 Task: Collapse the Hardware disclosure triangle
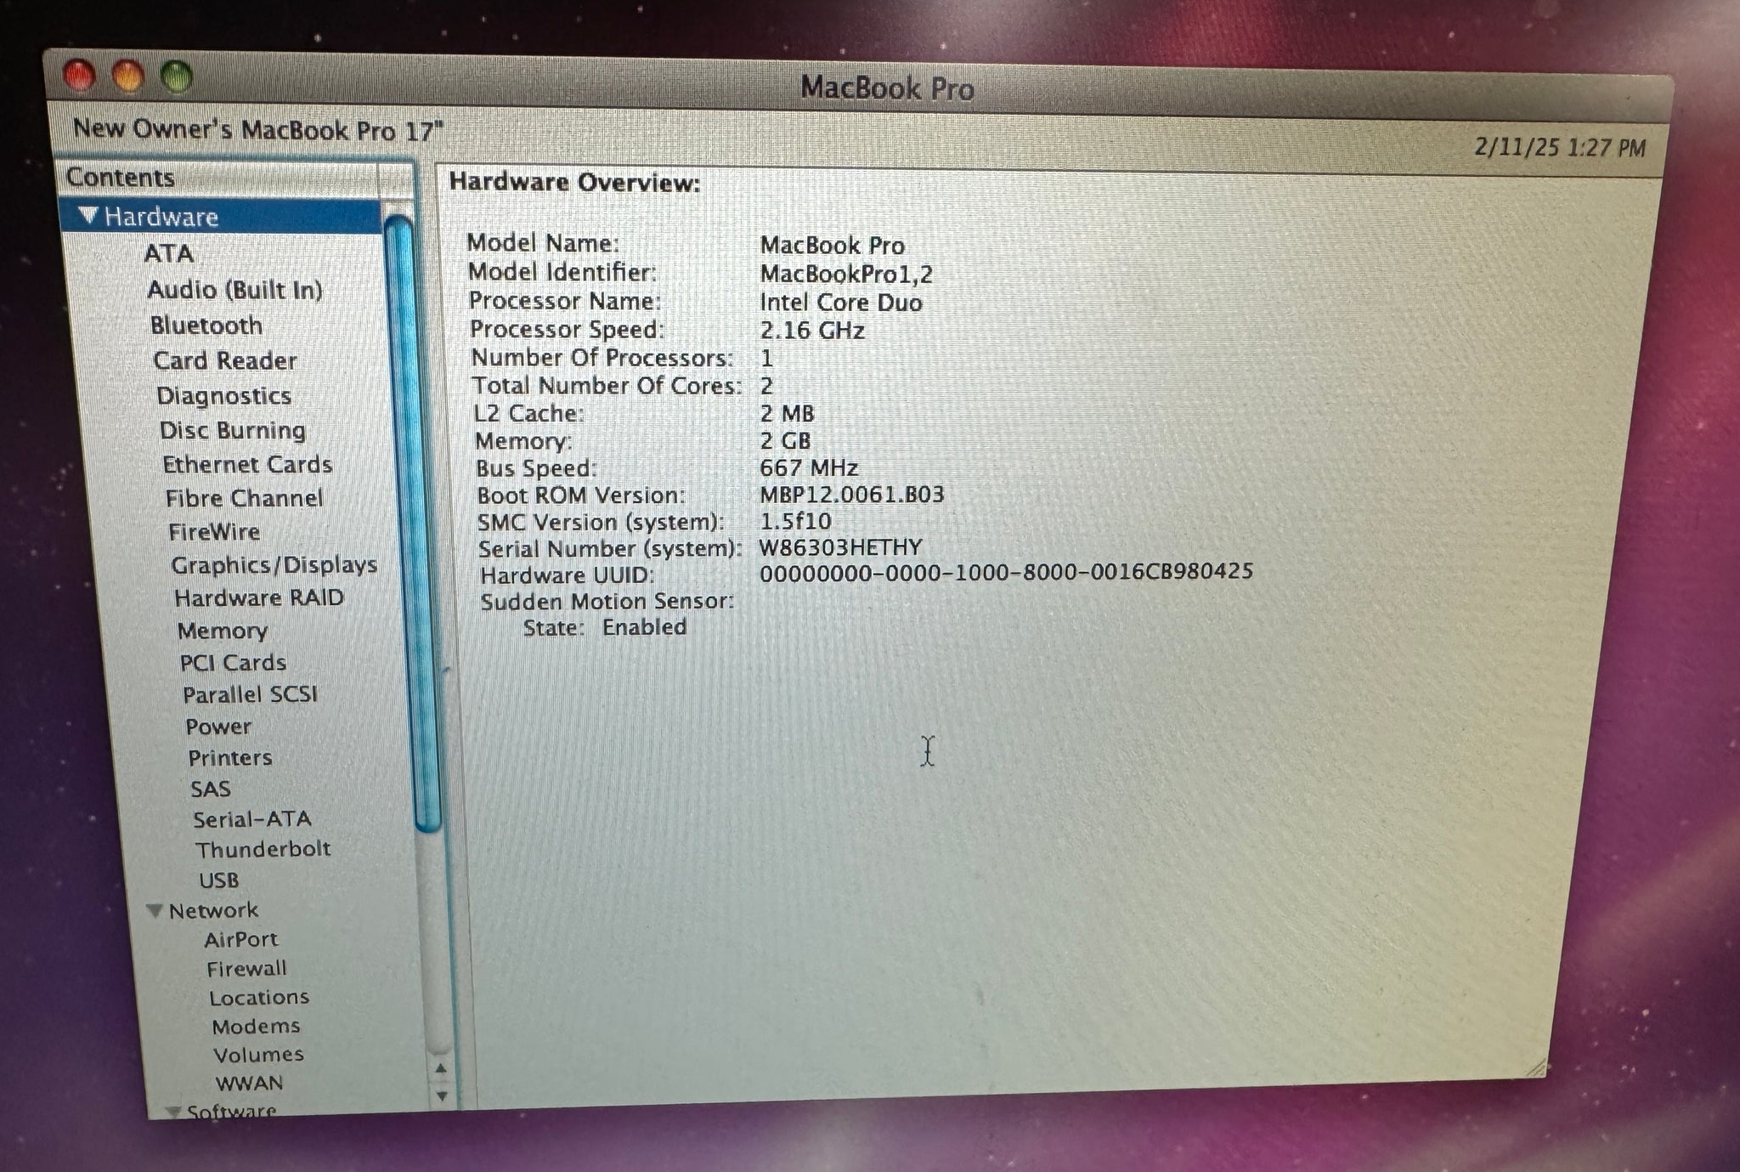[88, 215]
